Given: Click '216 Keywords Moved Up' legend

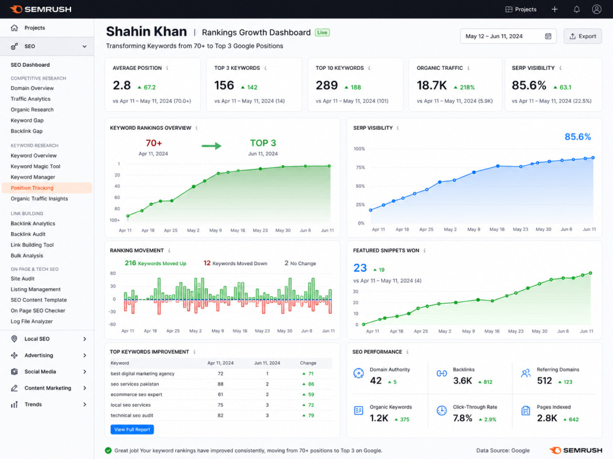Looking at the screenshot, I should [x=155, y=263].
